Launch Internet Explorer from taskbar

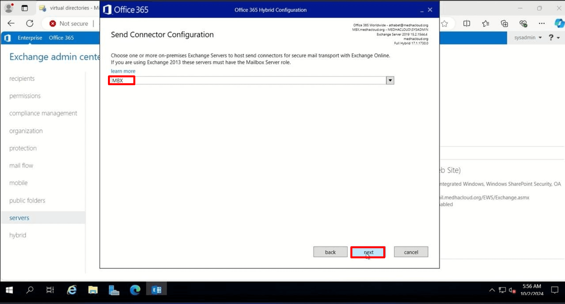72,290
